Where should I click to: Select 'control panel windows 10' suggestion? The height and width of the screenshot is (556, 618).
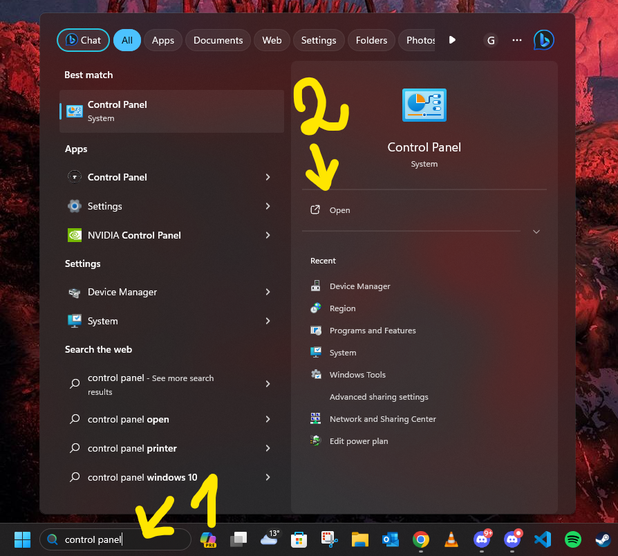coord(172,478)
